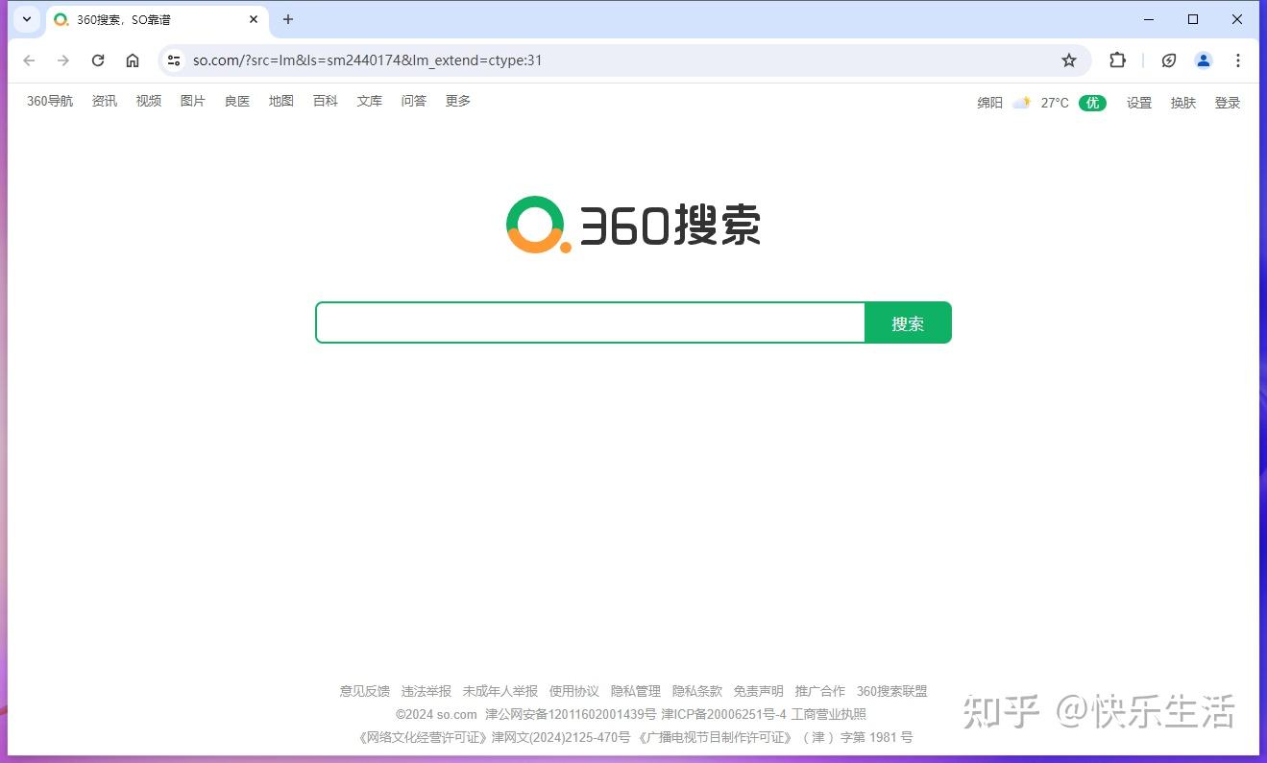Click the 绵阳 city label
The width and height of the screenshot is (1267, 763).
point(990,103)
